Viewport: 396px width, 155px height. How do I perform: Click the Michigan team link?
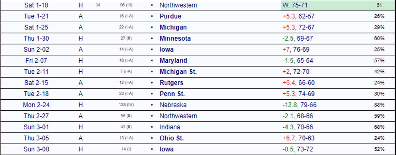(x=173, y=28)
